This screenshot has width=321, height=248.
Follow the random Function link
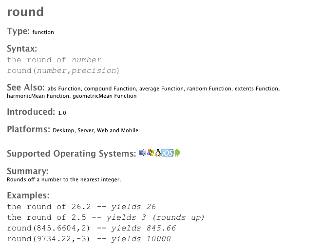coord(209,89)
